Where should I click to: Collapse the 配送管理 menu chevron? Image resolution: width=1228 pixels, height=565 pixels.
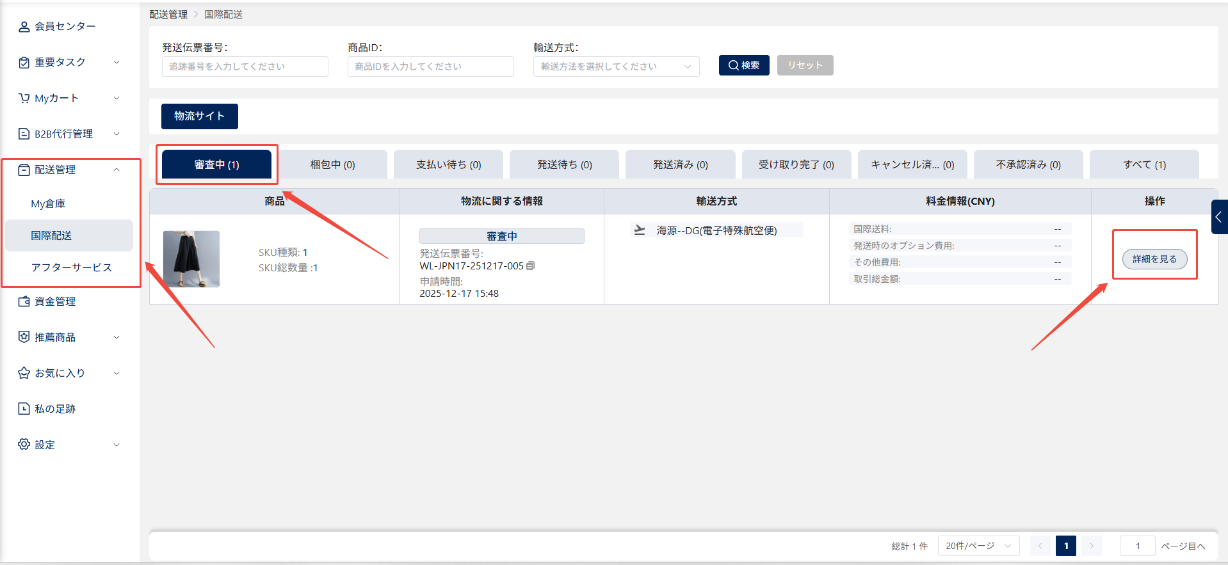(117, 170)
